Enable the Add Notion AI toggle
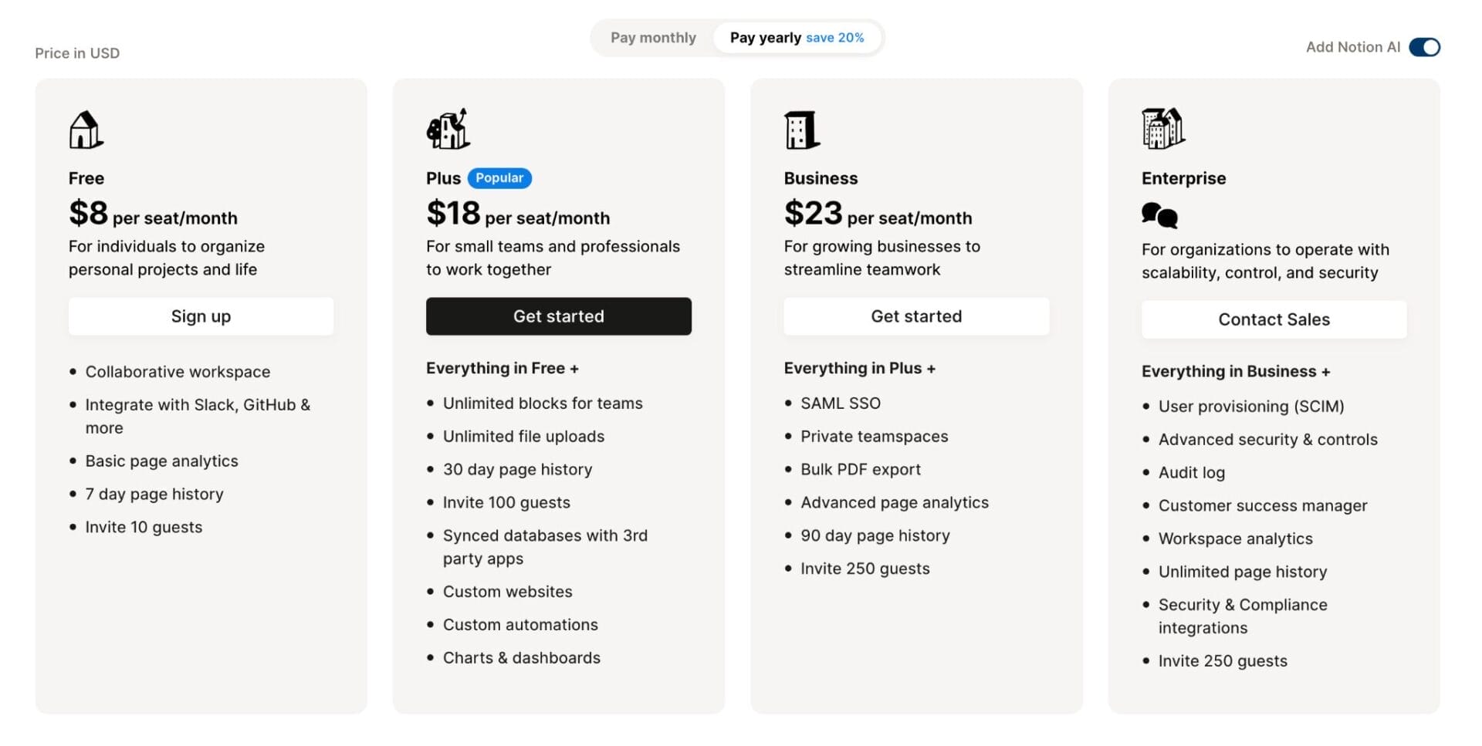The image size is (1482, 746). [x=1424, y=47]
